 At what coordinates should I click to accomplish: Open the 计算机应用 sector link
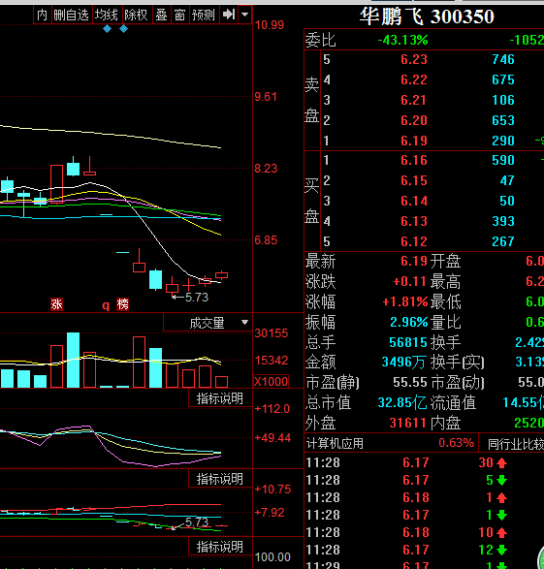[335, 443]
